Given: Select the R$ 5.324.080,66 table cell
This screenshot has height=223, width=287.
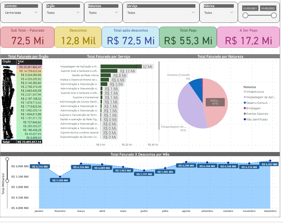Looking at the screenshot, I should [29, 75].
